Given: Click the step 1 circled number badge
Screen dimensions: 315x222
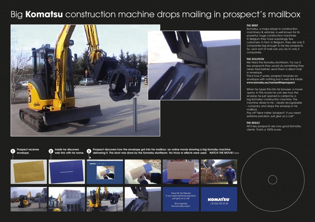Looking at the screenshot, I should pyautogui.click(x=13, y=151).
